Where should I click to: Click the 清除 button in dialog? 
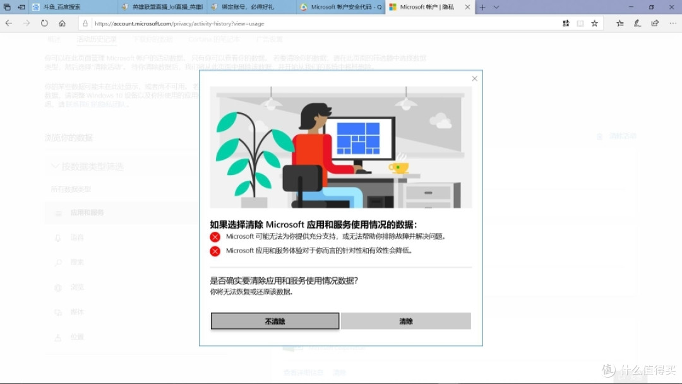406,321
